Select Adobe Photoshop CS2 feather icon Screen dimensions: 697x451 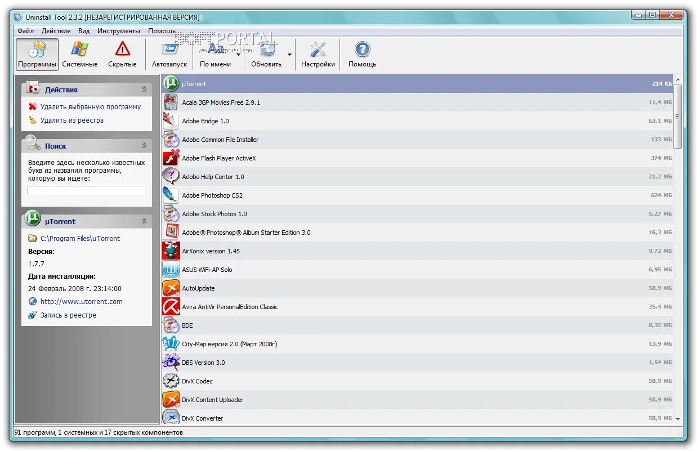pyautogui.click(x=171, y=195)
